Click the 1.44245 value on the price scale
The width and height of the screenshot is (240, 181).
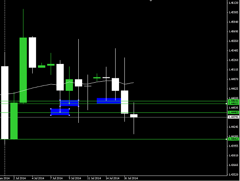(x=233, y=127)
